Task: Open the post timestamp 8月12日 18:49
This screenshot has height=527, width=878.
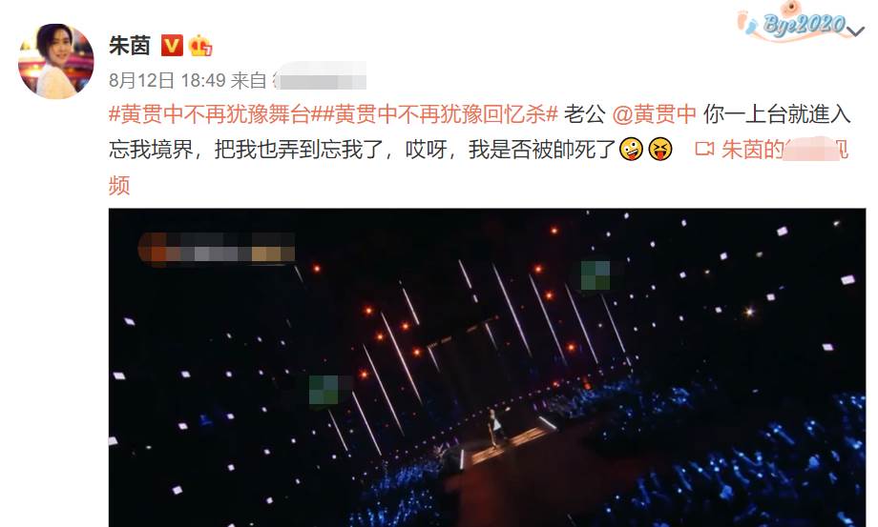Action: 167,80
